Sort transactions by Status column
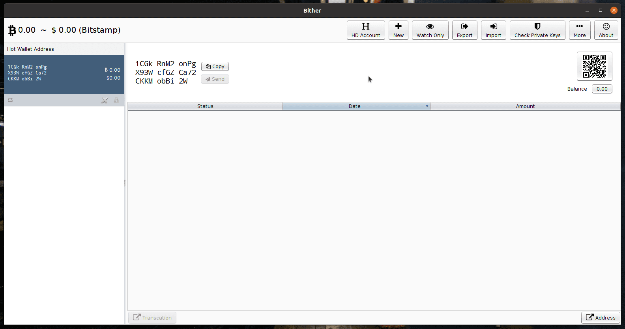This screenshot has height=329, width=625. (x=205, y=106)
